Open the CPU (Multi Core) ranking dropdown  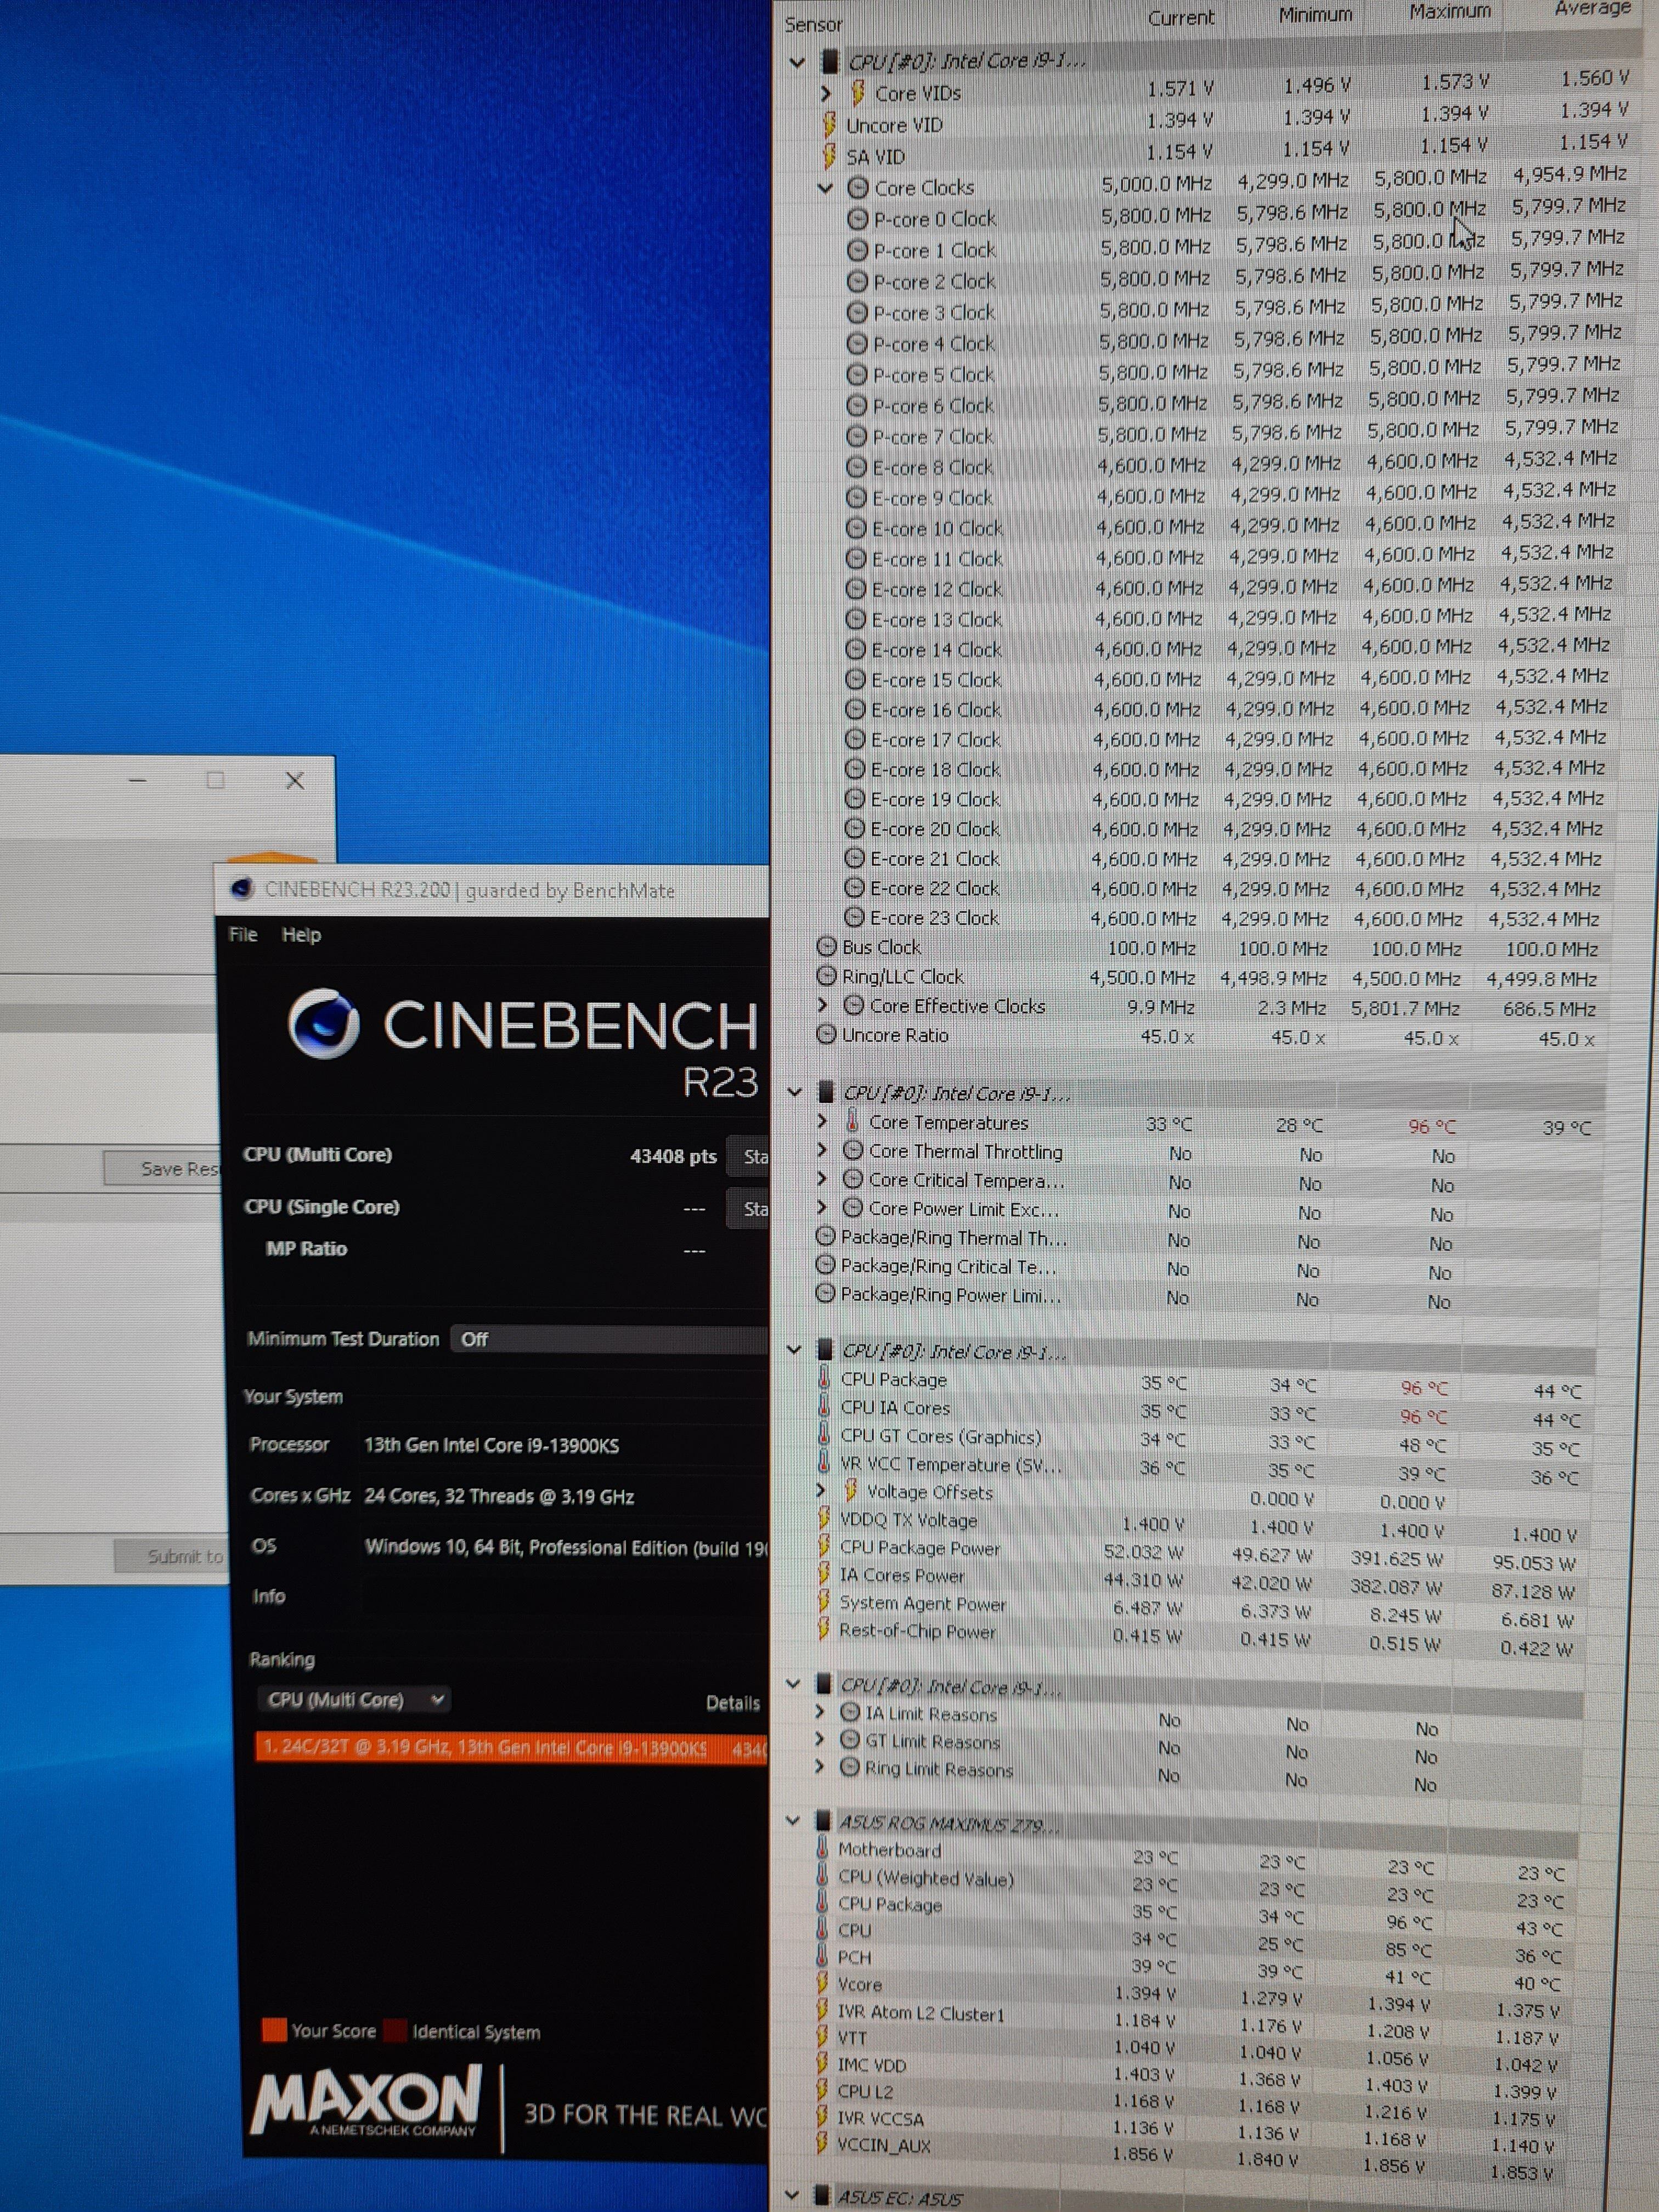click(354, 1700)
